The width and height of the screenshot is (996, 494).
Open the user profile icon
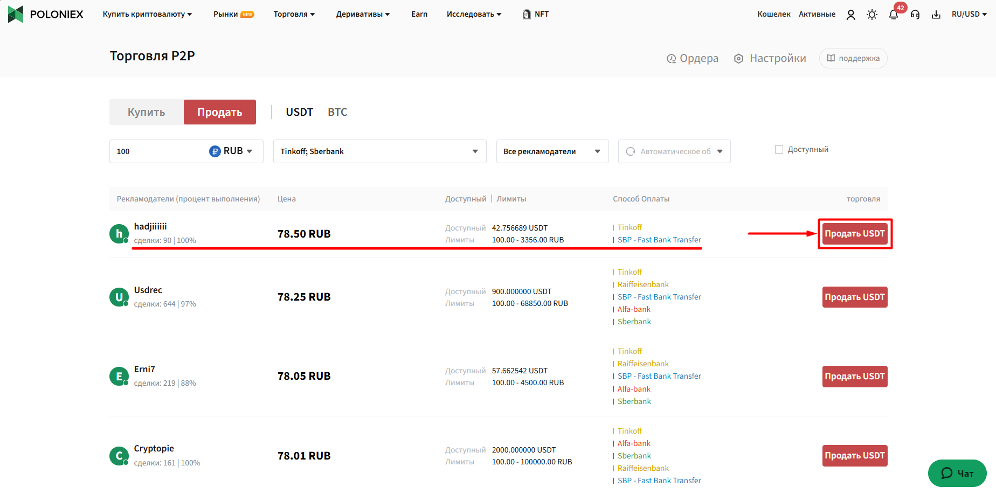[x=851, y=15]
